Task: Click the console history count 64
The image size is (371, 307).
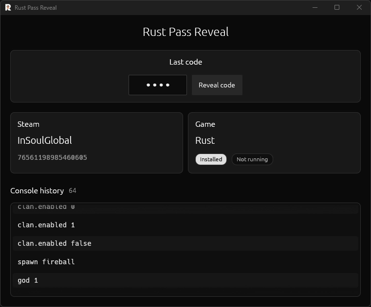Action: coord(73,190)
